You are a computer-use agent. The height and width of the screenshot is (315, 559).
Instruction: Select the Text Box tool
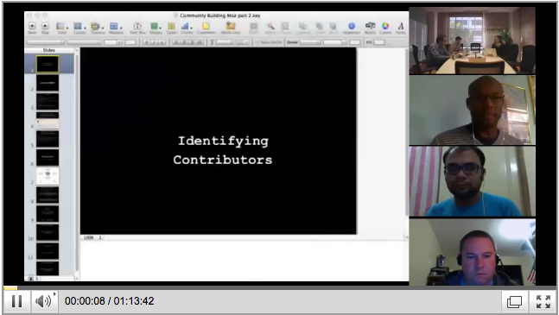[137, 28]
